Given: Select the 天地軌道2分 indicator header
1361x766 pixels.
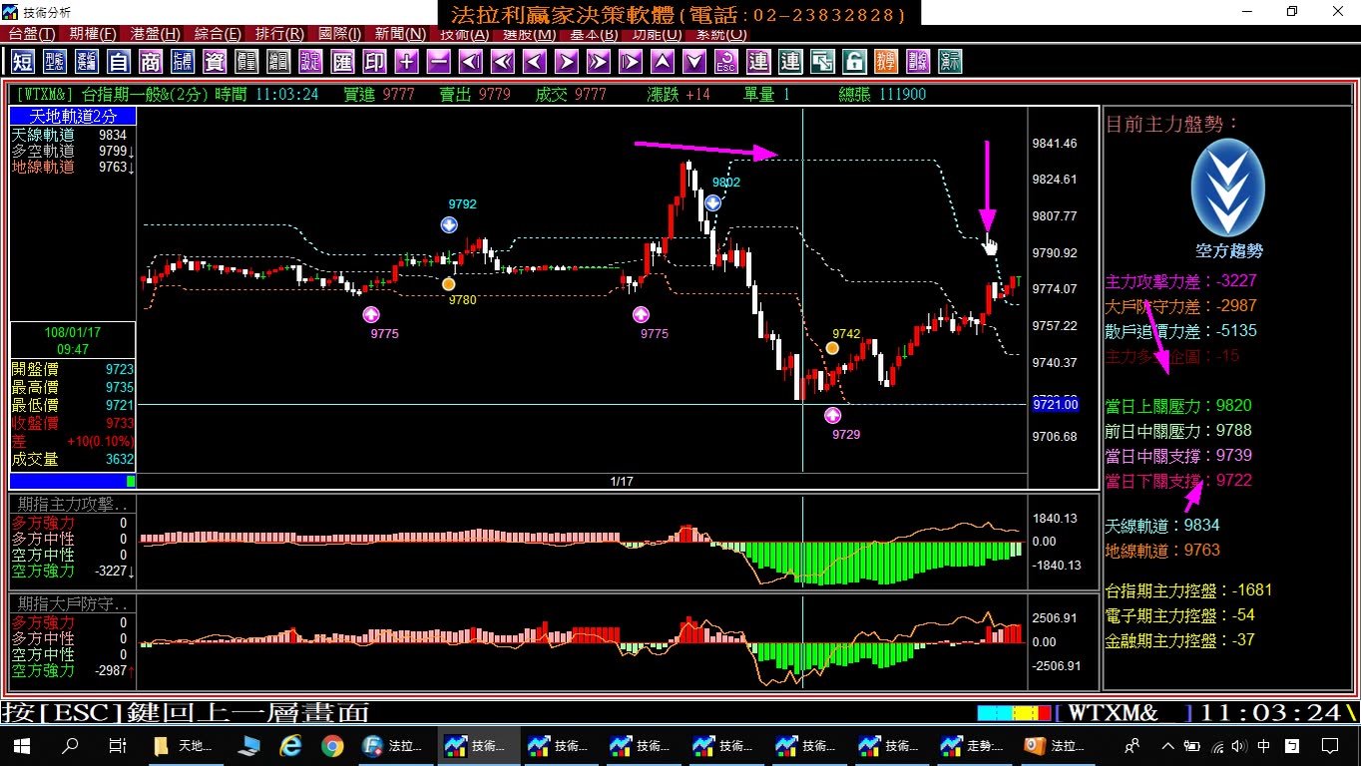Looking at the screenshot, I should [x=73, y=117].
